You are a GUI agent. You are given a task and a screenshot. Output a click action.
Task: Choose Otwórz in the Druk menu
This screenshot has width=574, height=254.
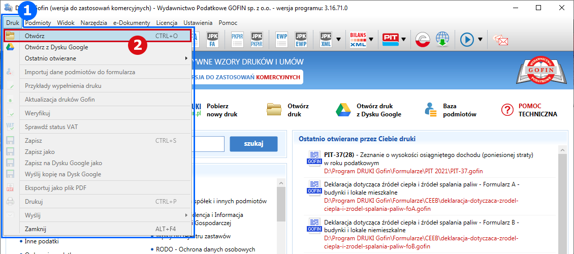[98, 36]
